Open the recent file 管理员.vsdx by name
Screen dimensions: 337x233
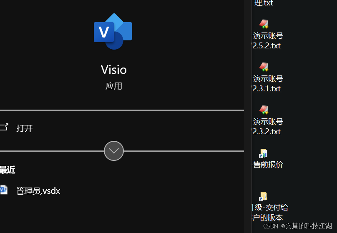tap(38, 191)
